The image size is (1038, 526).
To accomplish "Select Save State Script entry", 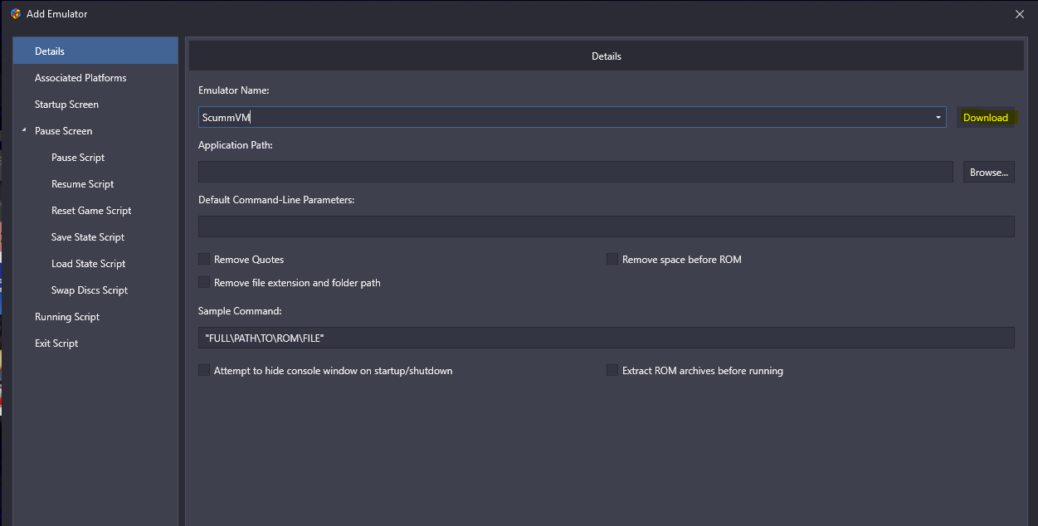I will click(x=88, y=237).
